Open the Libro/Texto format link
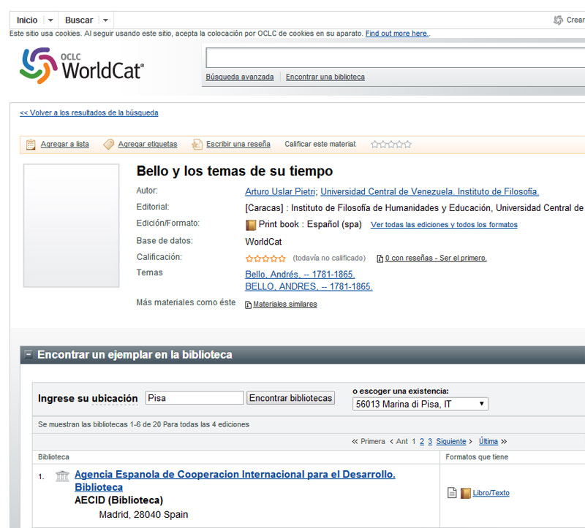 pyautogui.click(x=491, y=493)
